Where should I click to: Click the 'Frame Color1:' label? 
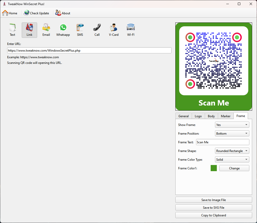point(188,168)
